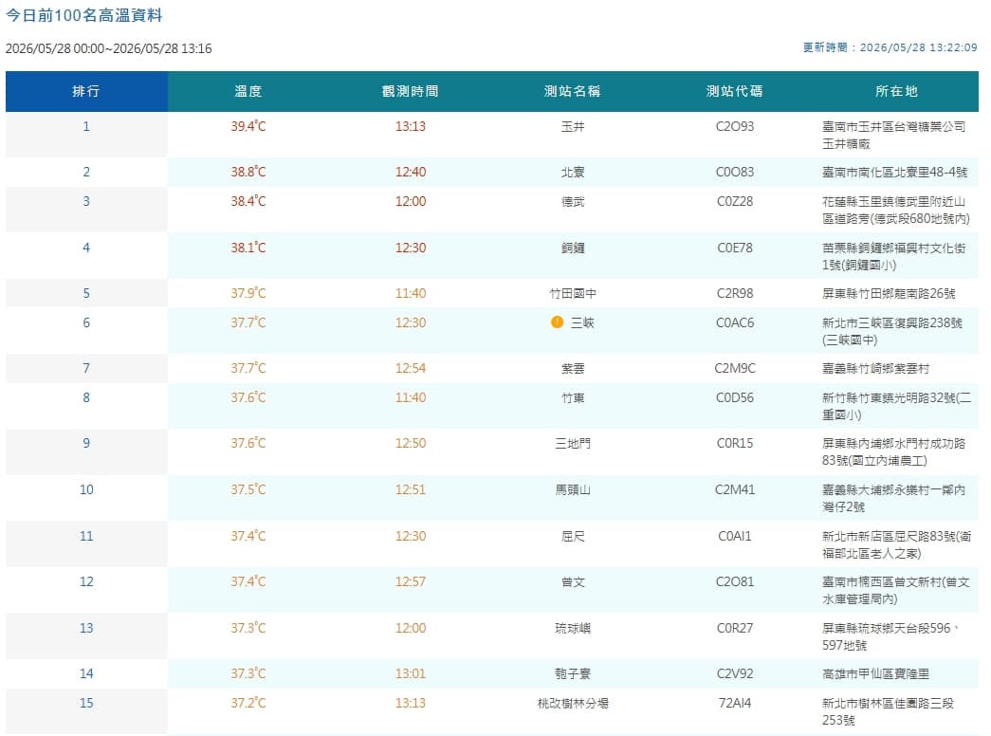Click the 觀測時間 column header
991x736 pixels.
point(411,91)
